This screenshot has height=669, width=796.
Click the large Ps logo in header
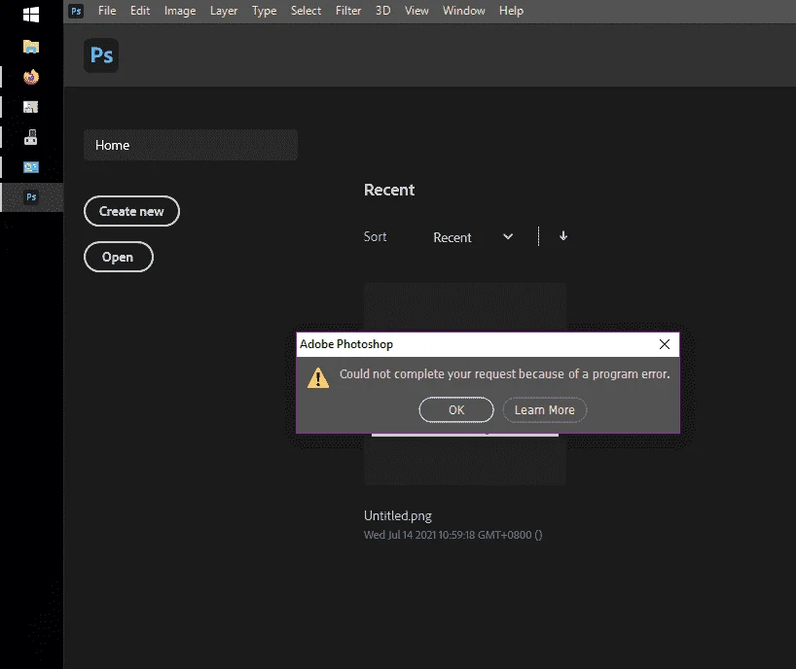[x=101, y=55]
